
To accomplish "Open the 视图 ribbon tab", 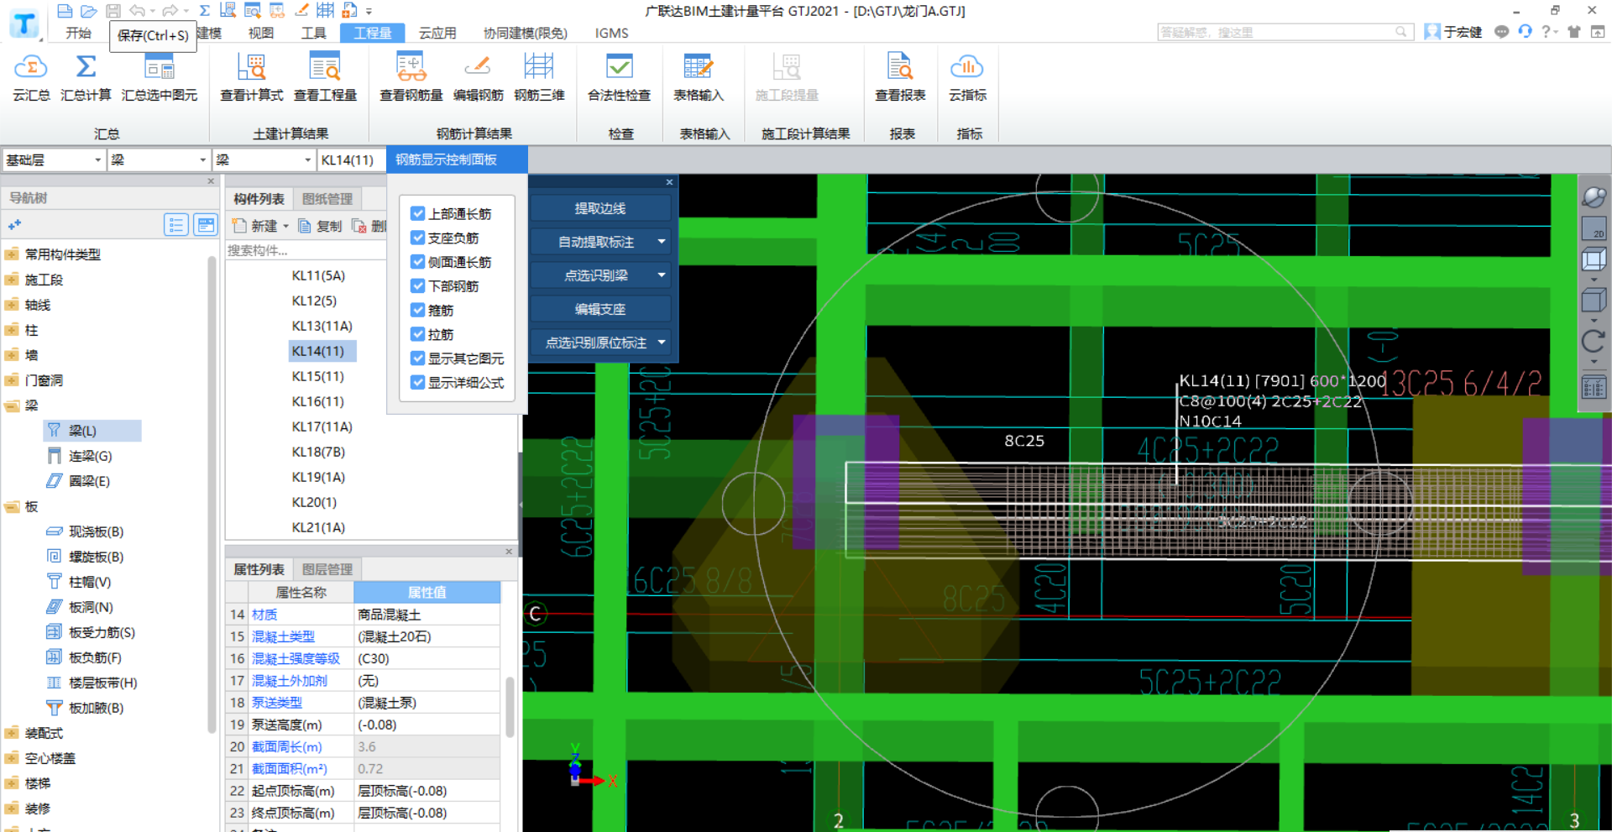I will pyautogui.click(x=261, y=33).
